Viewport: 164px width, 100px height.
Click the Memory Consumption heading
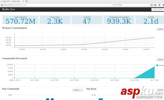[x=15, y=28]
